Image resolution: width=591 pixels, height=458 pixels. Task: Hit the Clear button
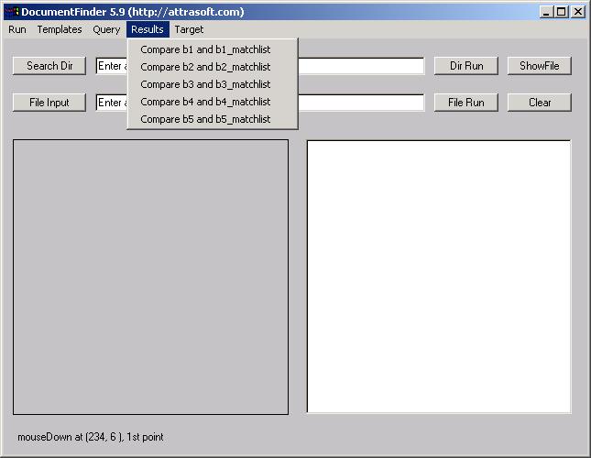point(540,103)
